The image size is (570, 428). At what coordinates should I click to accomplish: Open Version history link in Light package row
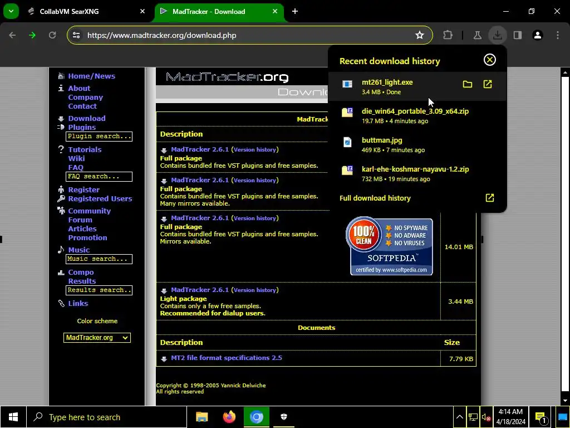click(255, 290)
